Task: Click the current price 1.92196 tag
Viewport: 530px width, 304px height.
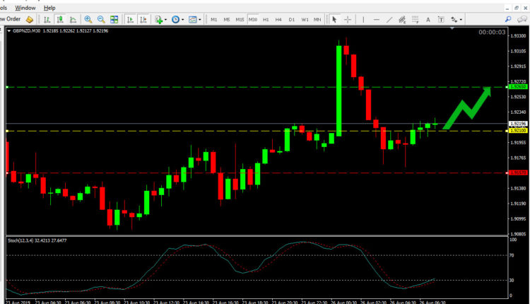Action: (x=518, y=124)
